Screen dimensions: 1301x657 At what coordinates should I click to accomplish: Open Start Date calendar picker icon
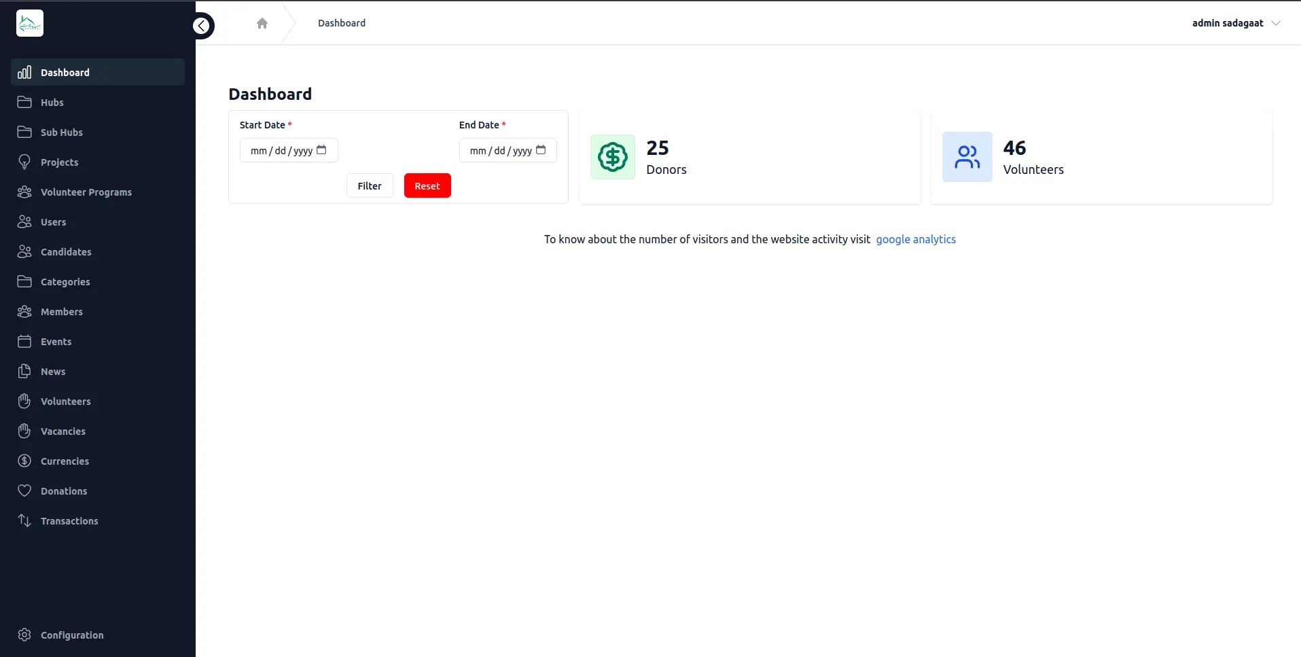coord(321,150)
